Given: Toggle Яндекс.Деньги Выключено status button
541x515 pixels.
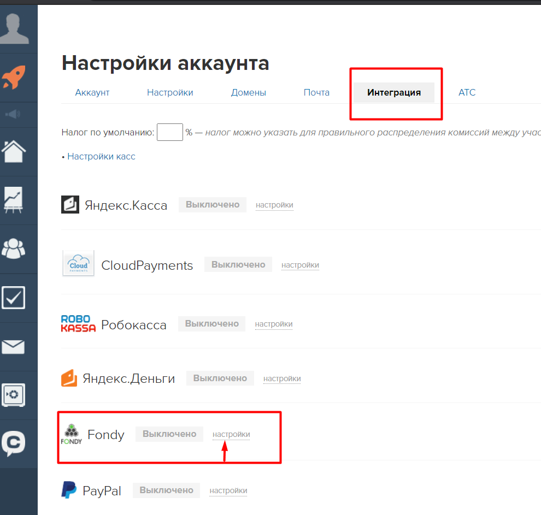Looking at the screenshot, I should click(220, 378).
